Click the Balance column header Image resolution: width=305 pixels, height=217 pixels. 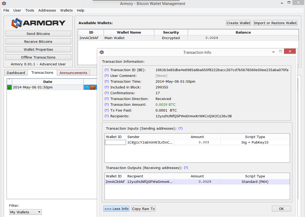pos(243,33)
